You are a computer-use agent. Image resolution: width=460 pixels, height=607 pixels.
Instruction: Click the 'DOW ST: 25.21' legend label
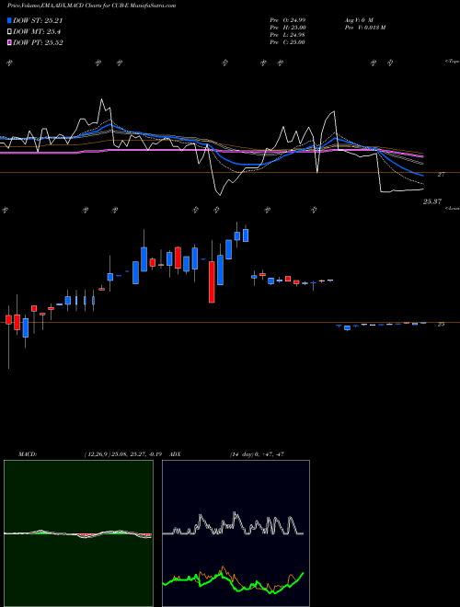(x=38, y=20)
